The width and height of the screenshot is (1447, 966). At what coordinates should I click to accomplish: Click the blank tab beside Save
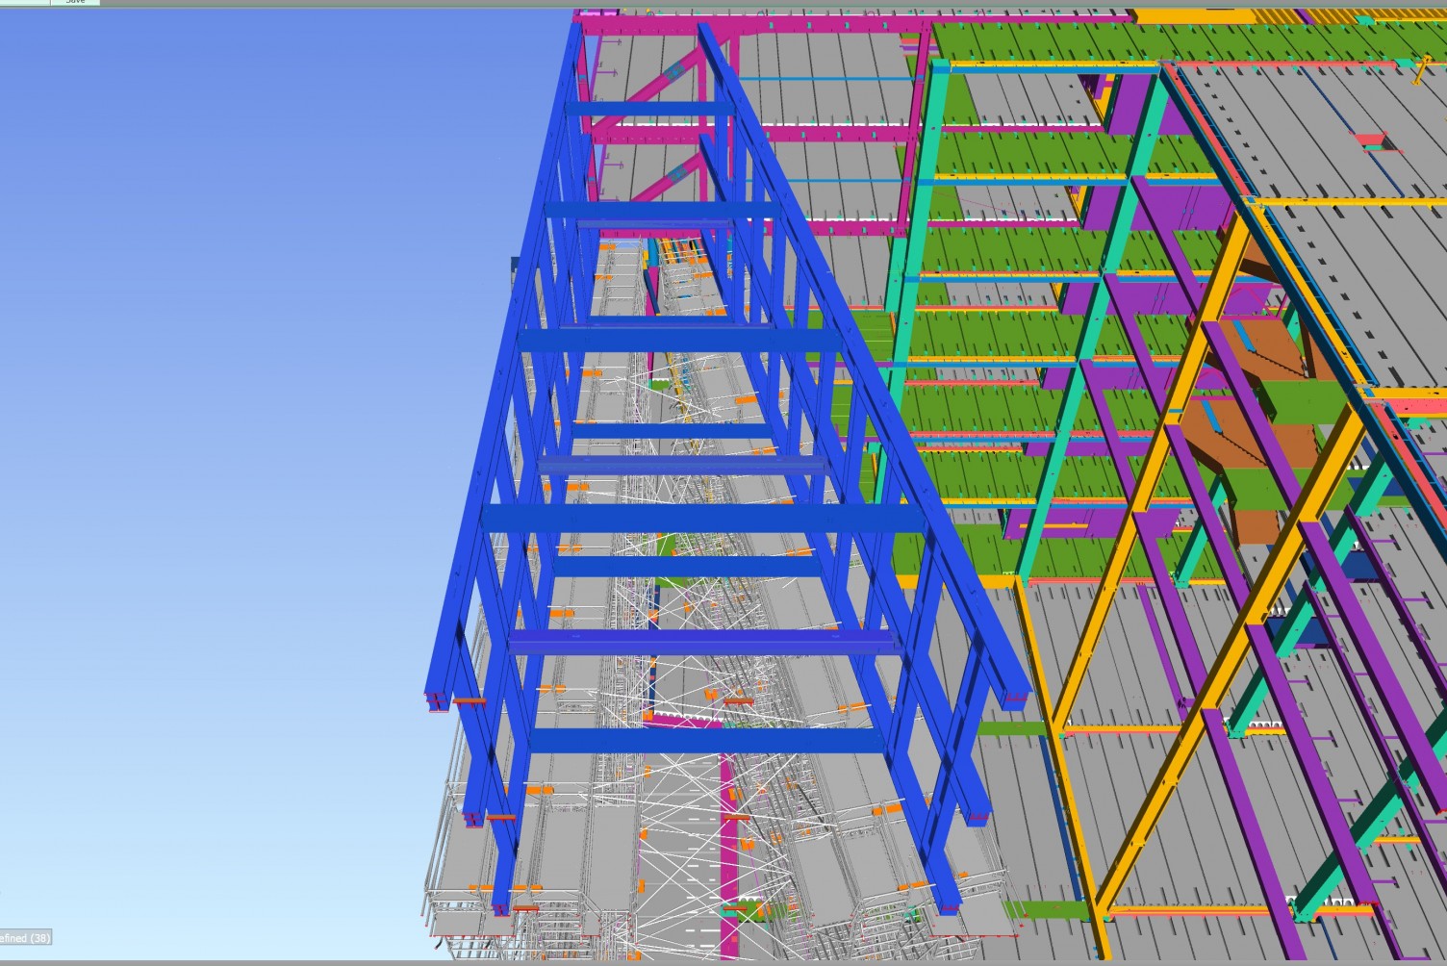pyautogui.click(x=24, y=2)
